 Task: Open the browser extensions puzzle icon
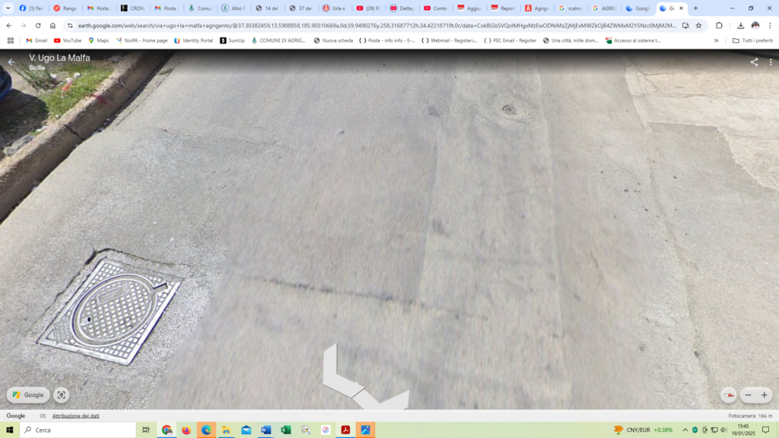click(719, 25)
